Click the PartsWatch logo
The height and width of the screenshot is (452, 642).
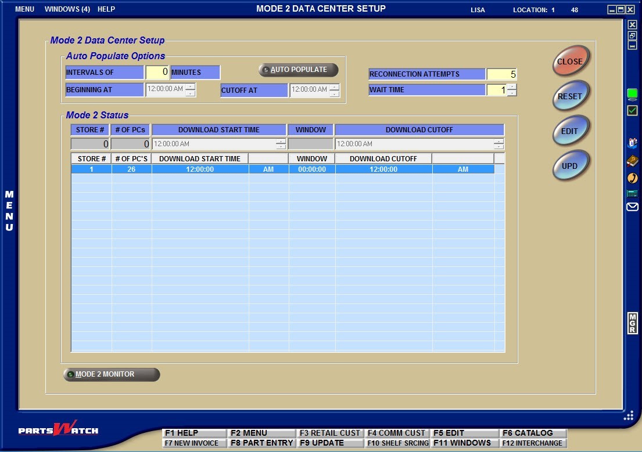tap(58, 430)
